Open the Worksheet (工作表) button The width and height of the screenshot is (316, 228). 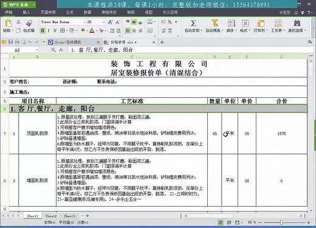(x=278, y=26)
